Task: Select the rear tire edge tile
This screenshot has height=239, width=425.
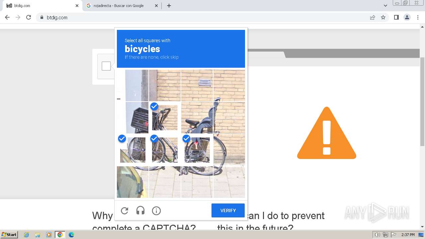Action: [229, 150]
